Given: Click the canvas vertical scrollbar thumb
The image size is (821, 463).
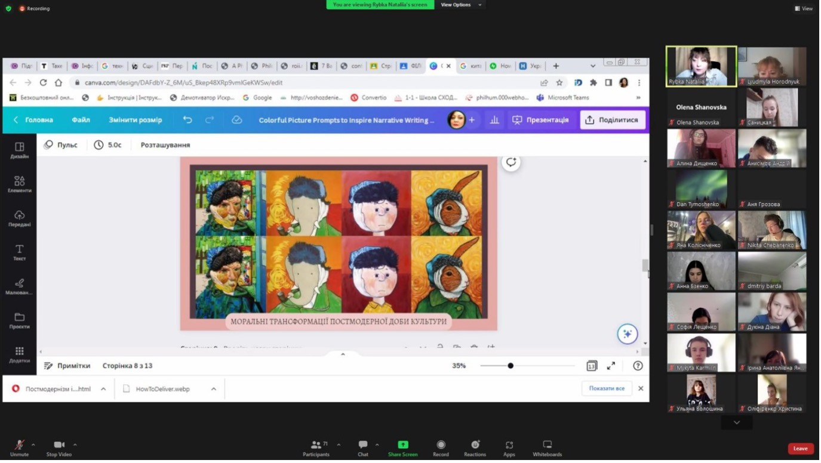Looking at the screenshot, I should (x=645, y=266).
